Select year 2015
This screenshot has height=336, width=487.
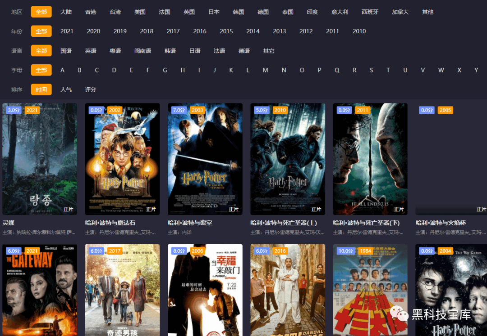[x=226, y=31]
